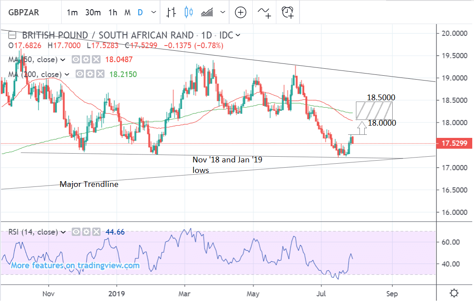Create an alert with alarm clock icon
The image size is (474, 302).
(287, 13)
